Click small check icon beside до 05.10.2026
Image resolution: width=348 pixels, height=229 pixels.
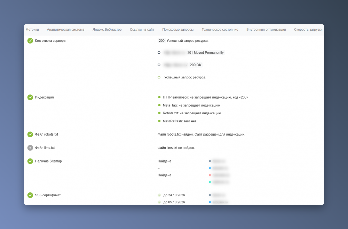159,202
